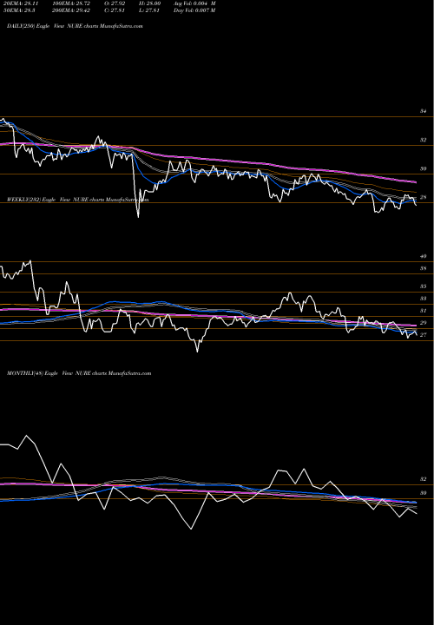Click the 29 price label on weekly chart

coord(424,322)
